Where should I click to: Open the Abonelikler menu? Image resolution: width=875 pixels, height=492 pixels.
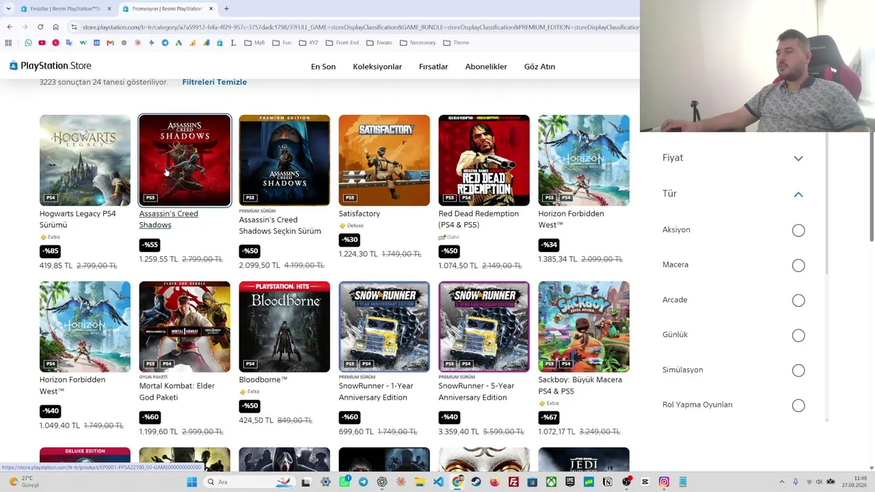point(486,66)
